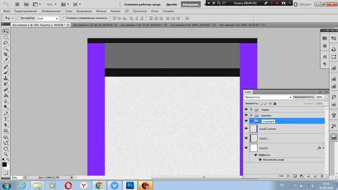Hide the topmenu group layer
The width and height of the screenshot is (338, 190).
pos(246,115)
